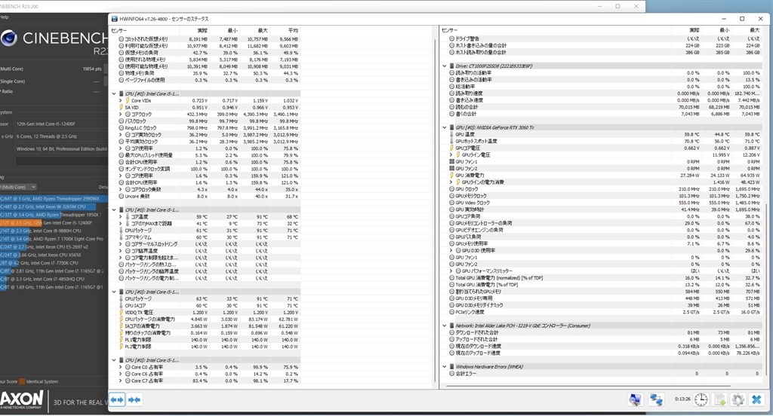Click the lightning icon beside GPUコア電圧

[x=451, y=148]
